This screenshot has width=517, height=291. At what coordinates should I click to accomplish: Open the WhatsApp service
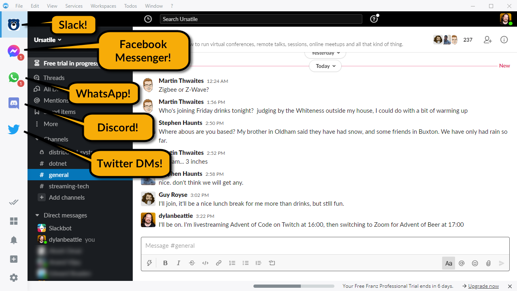pyautogui.click(x=14, y=77)
